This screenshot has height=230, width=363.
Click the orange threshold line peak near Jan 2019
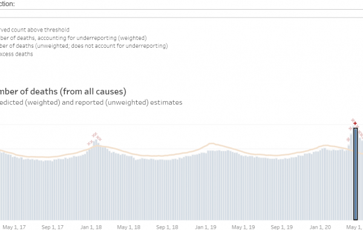pyautogui.click(x=211, y=144)
